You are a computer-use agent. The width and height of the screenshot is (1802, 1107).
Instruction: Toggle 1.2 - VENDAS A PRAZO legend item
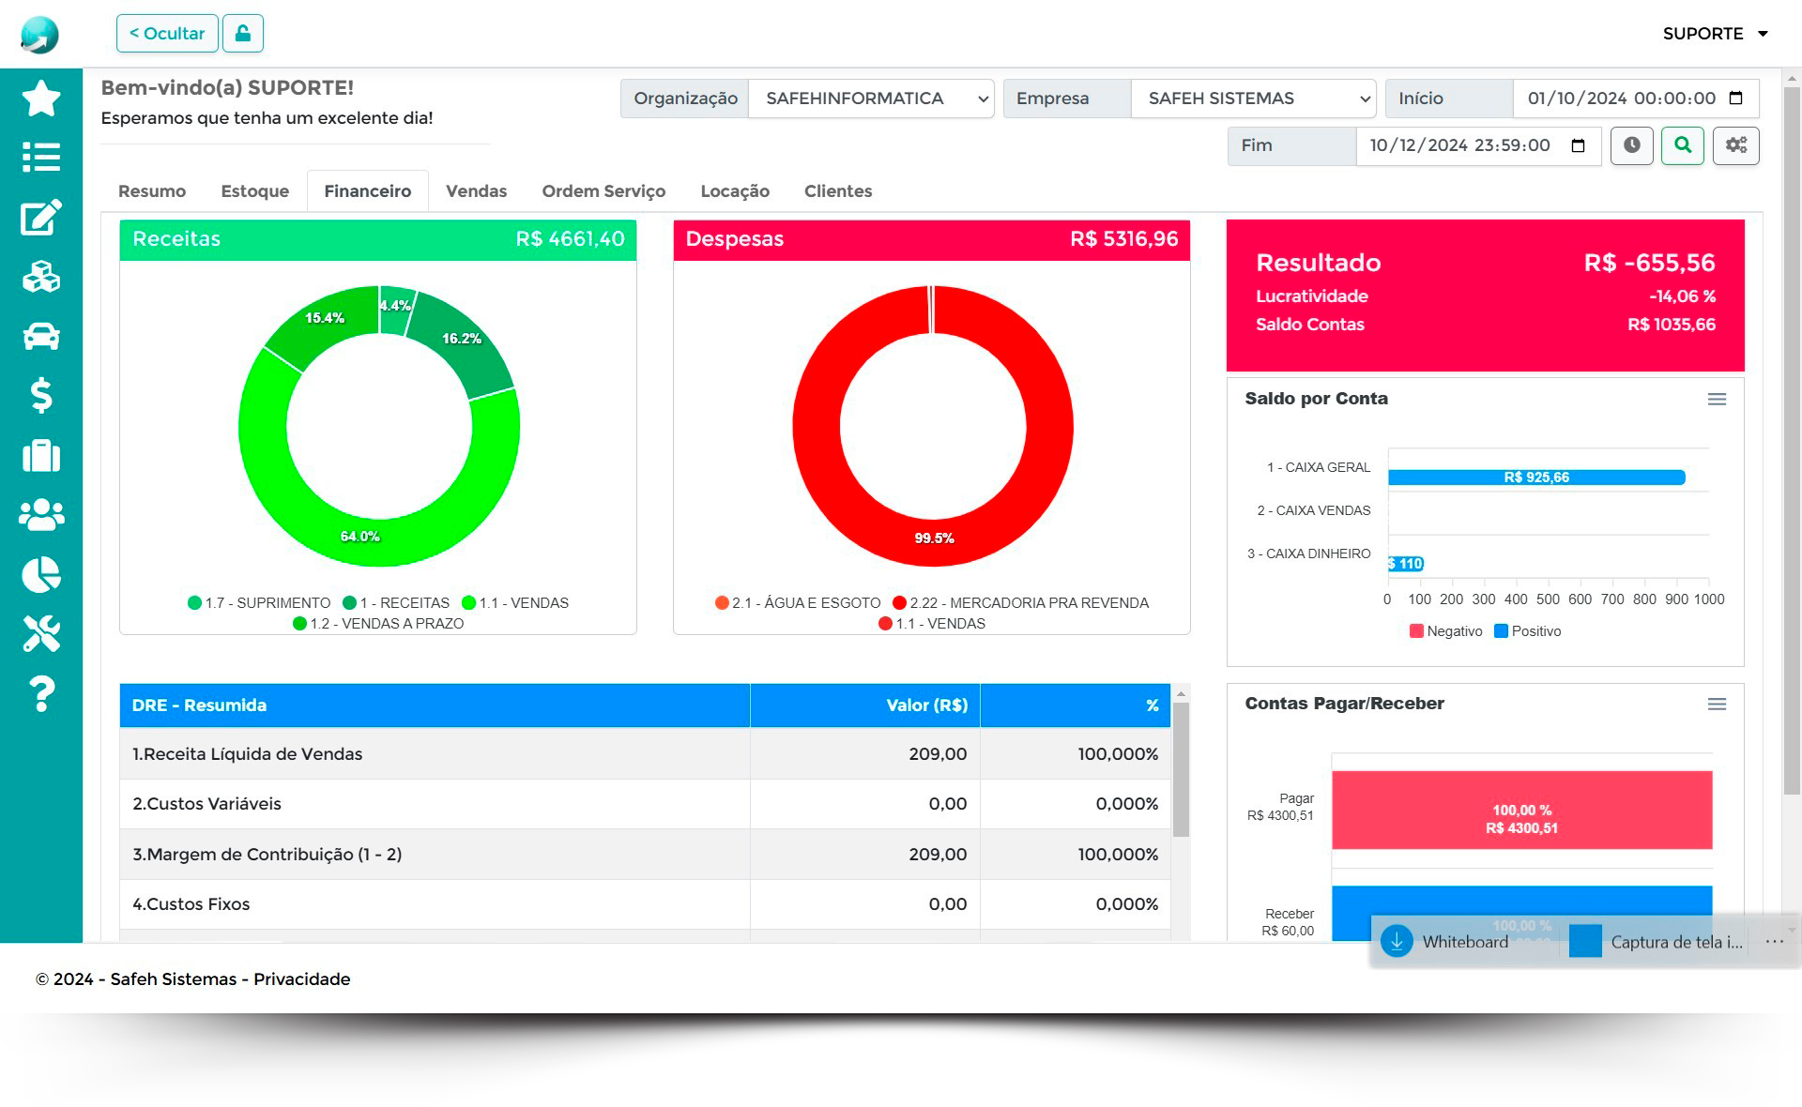378,623
